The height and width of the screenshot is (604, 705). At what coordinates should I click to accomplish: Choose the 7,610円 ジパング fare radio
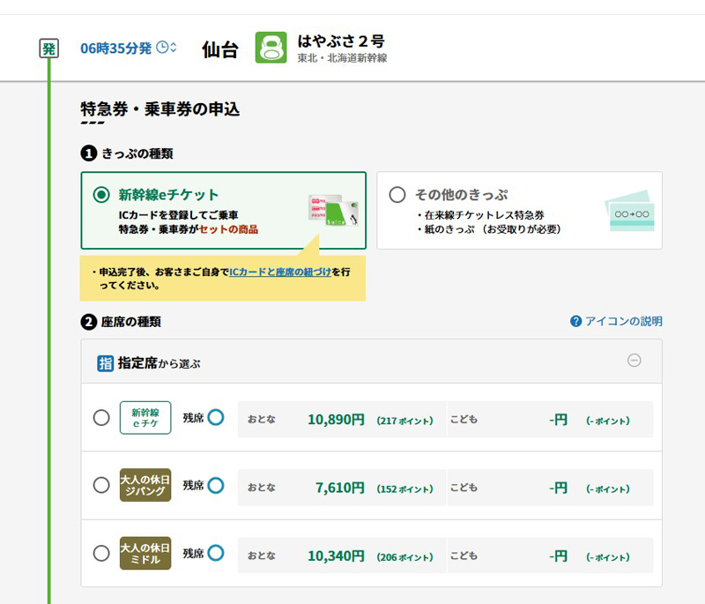click(101, 485)
